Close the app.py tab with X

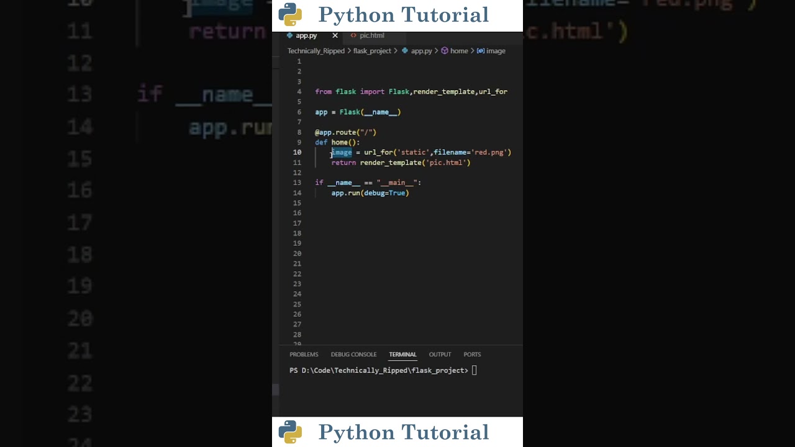pos(335,35)
